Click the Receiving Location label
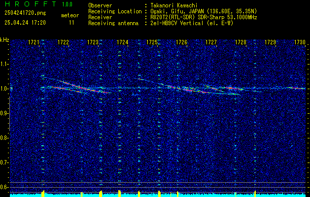This screenshot has height=197, width=310. click(x=115, y=11)
